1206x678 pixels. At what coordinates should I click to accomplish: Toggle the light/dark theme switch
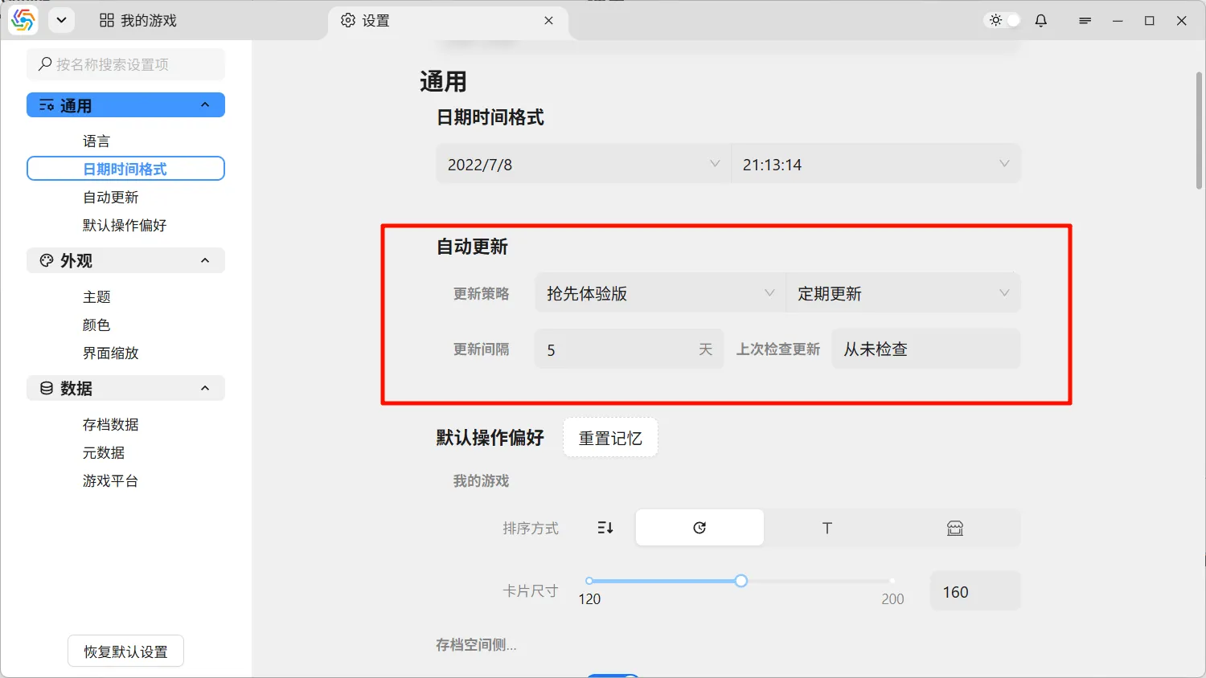pos(1004,21)
